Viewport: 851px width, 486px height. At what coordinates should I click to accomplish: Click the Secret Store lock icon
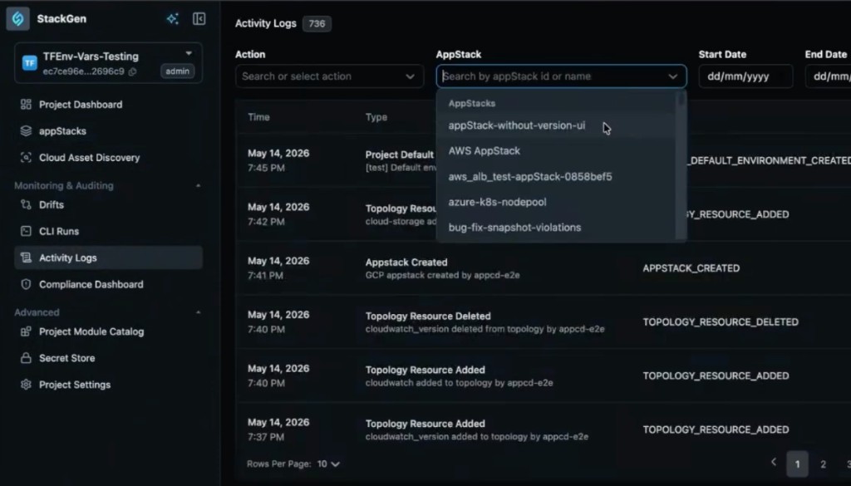pyautogui.click(x=26, y=358)
